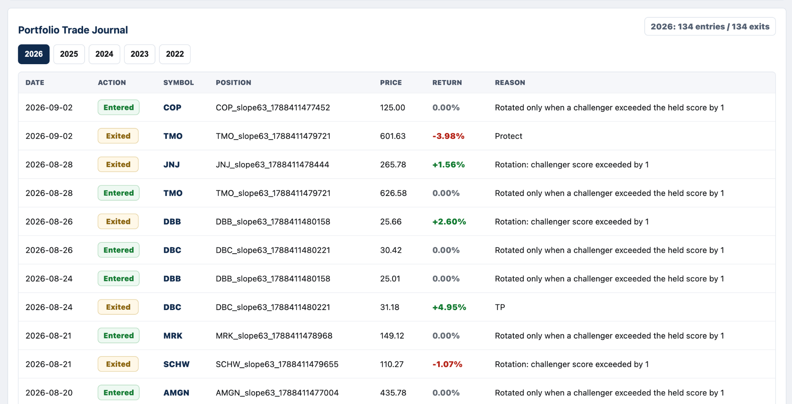Click the Entered badge in COP row
The height and width of the screenshot is (404, 792).
point(118,107)
